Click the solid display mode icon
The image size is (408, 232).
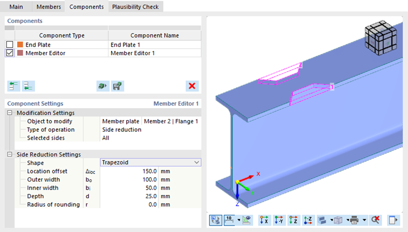click(x=323, y=220)
